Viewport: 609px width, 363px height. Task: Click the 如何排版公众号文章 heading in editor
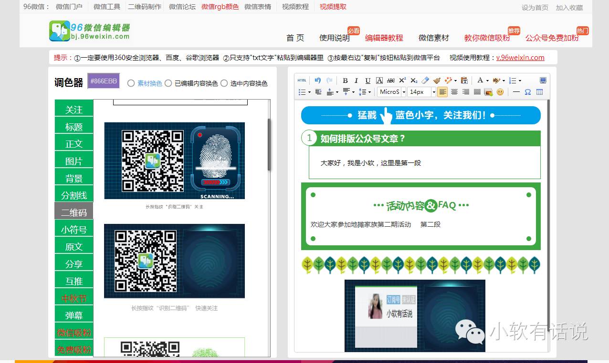pyautogui.click(x=363, y=139)
